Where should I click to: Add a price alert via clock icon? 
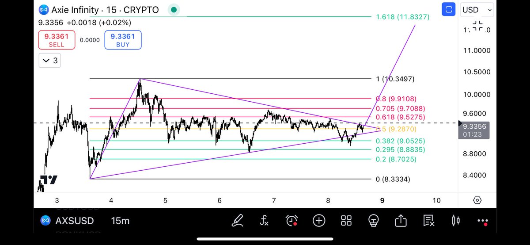(x=291, y=220)
